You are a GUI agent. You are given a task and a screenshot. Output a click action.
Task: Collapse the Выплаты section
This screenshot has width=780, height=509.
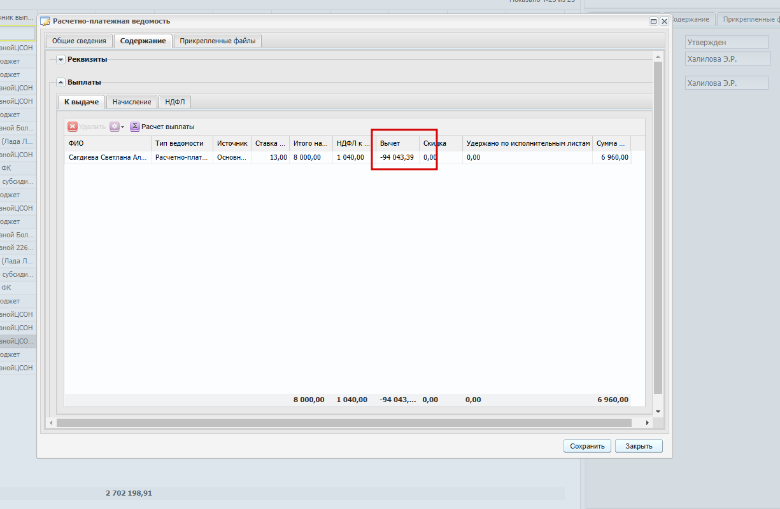coord(61,82)
